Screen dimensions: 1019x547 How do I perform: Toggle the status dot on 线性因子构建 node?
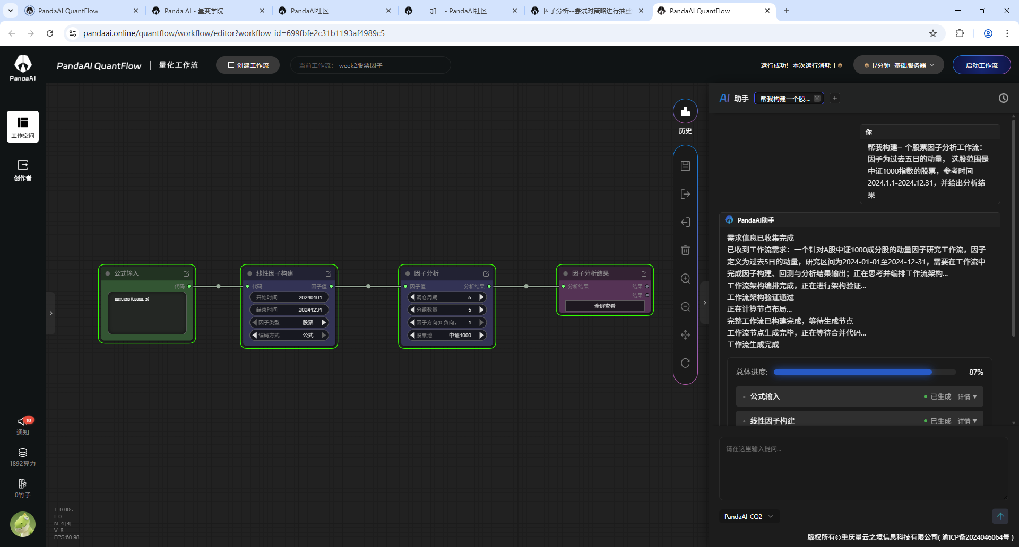tap(249, 273)
